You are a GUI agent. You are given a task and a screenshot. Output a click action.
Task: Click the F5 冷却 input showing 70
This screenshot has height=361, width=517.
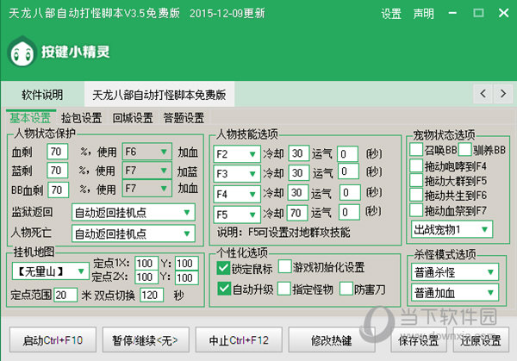point(297,213)
